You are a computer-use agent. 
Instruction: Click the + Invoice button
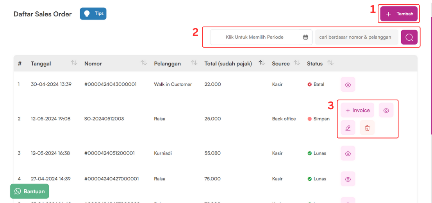click(357, 110)
